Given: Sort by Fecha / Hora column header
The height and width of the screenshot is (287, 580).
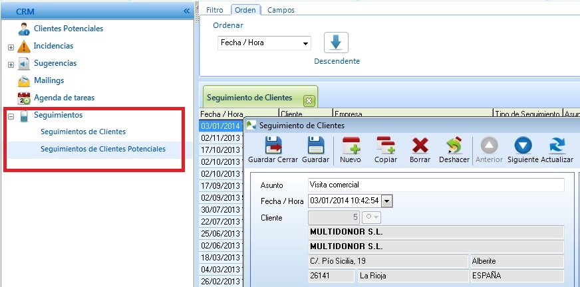Looking at the screenshot, I should click(239, 114).
